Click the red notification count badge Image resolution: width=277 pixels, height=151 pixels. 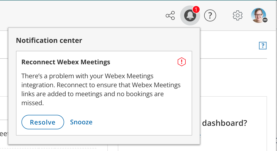pos(196,10)
